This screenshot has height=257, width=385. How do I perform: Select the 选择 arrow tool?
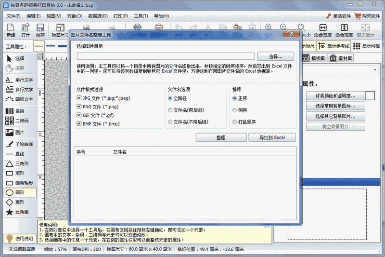tap(20, 58)
